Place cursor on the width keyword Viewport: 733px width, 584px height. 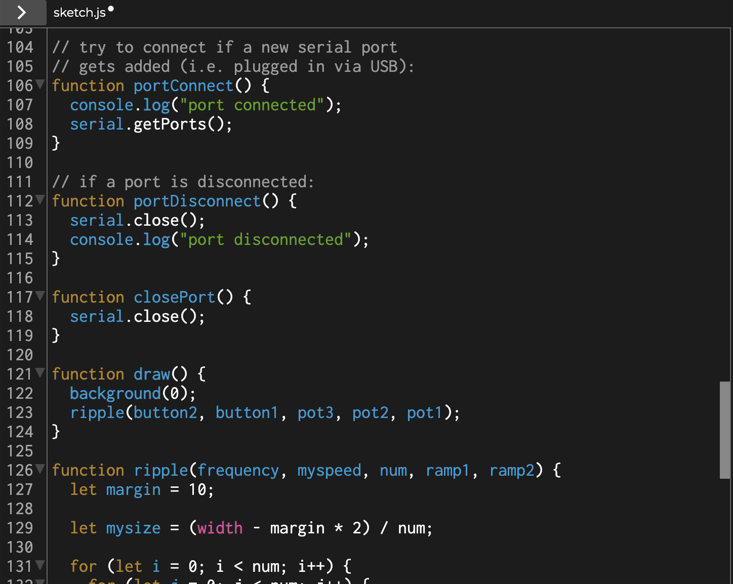[220, 528]
